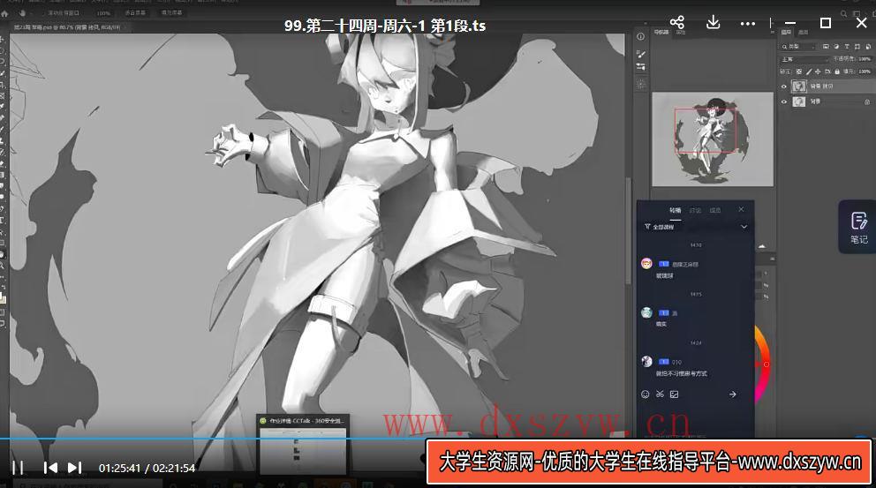Click the layer fill value field
The width and height of the screenshot is (876, 488).
point(865,71)
